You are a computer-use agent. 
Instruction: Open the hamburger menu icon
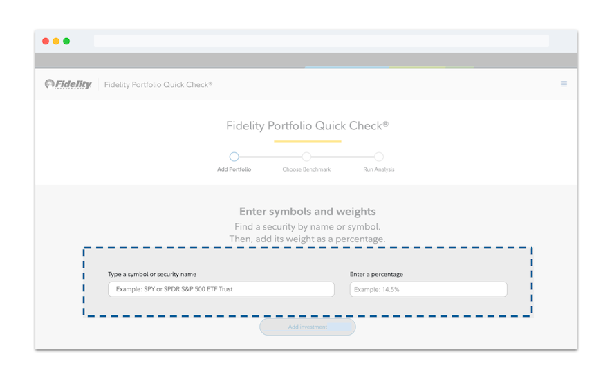click(564, 84)
